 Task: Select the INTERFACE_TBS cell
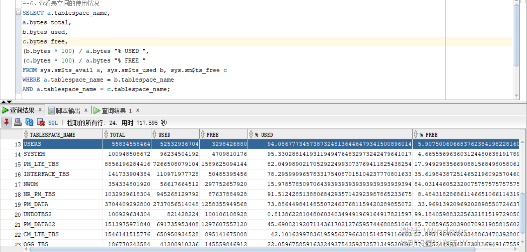pyautogui.click(x=63, y=174)
